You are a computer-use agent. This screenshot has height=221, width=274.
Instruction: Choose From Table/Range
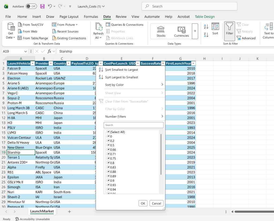click(33, 38)
